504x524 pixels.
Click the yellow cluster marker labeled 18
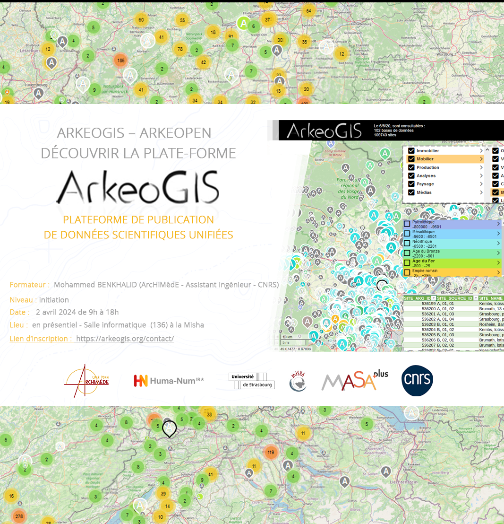pos(213,33)
